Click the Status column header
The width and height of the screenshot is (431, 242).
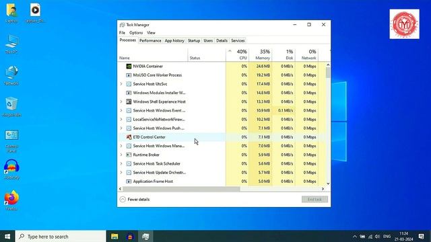click(x=207, y=54)
